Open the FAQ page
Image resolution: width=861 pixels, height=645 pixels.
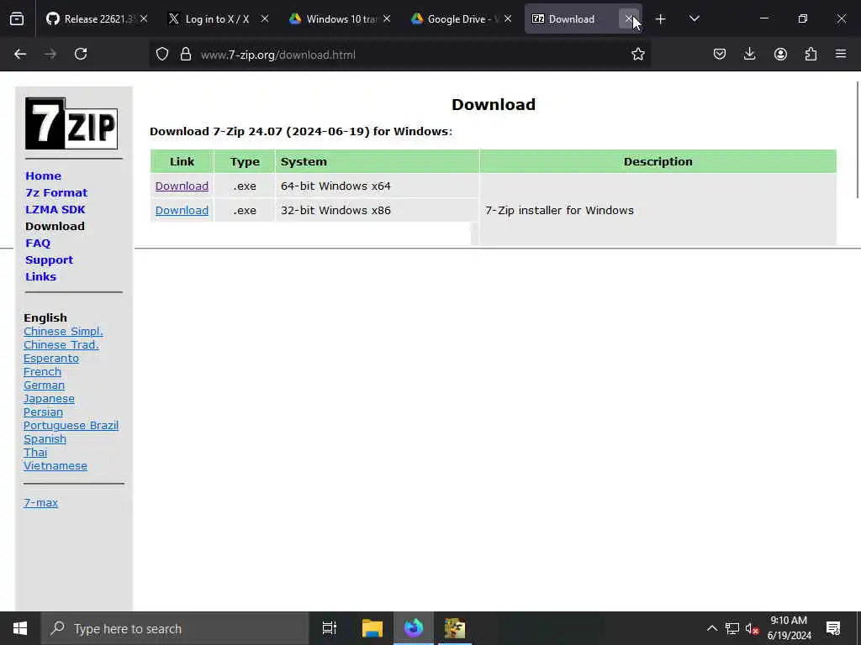38,243
